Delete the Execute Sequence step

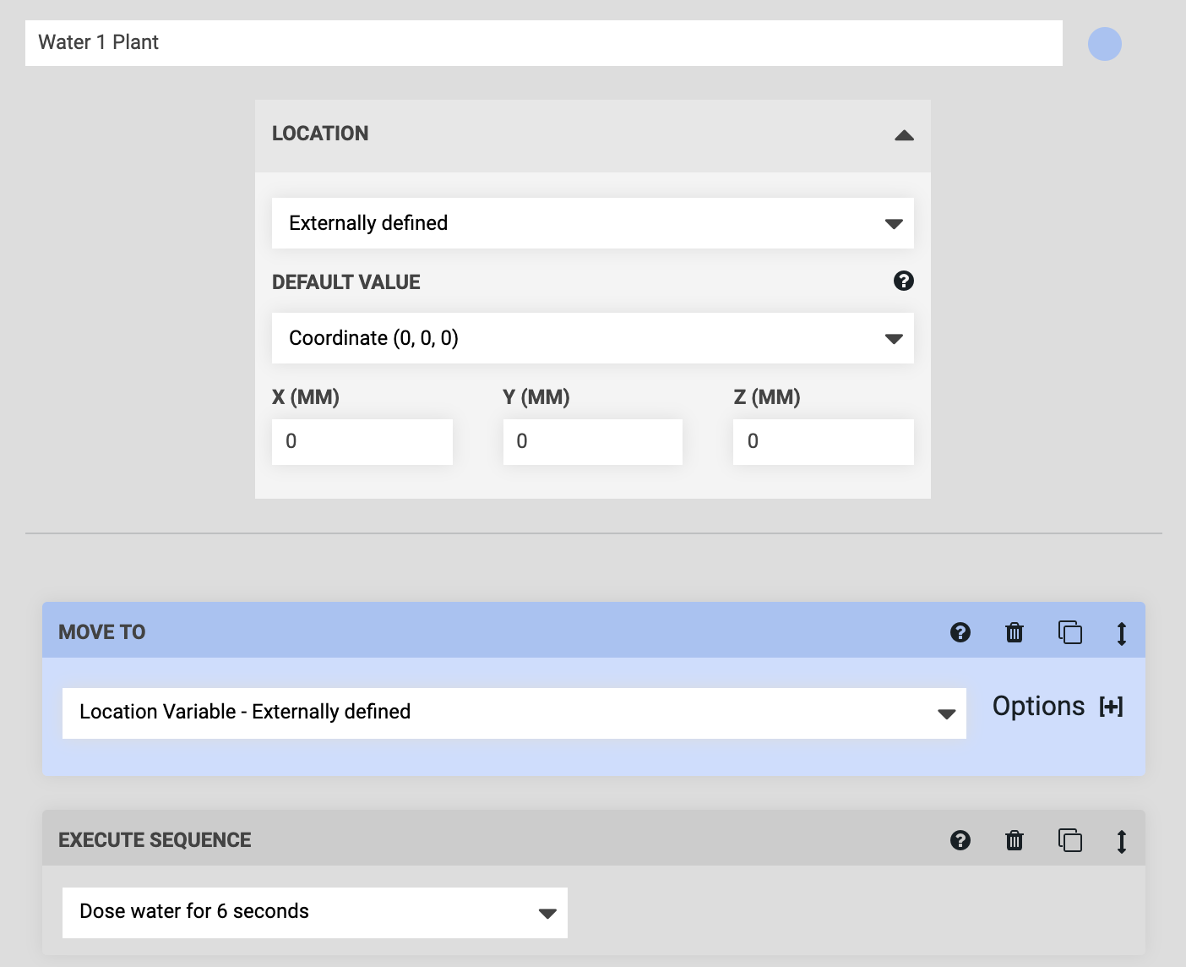point(1014,840)
